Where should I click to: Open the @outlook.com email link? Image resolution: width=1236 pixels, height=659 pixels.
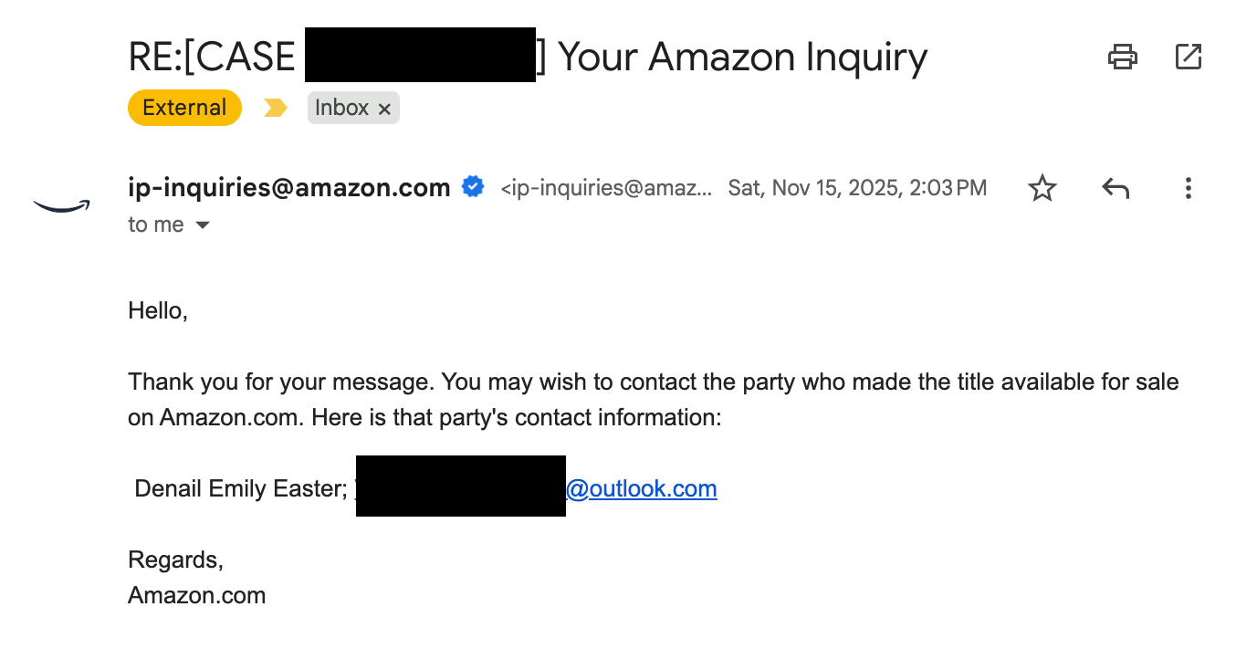(x=641, y=489)
